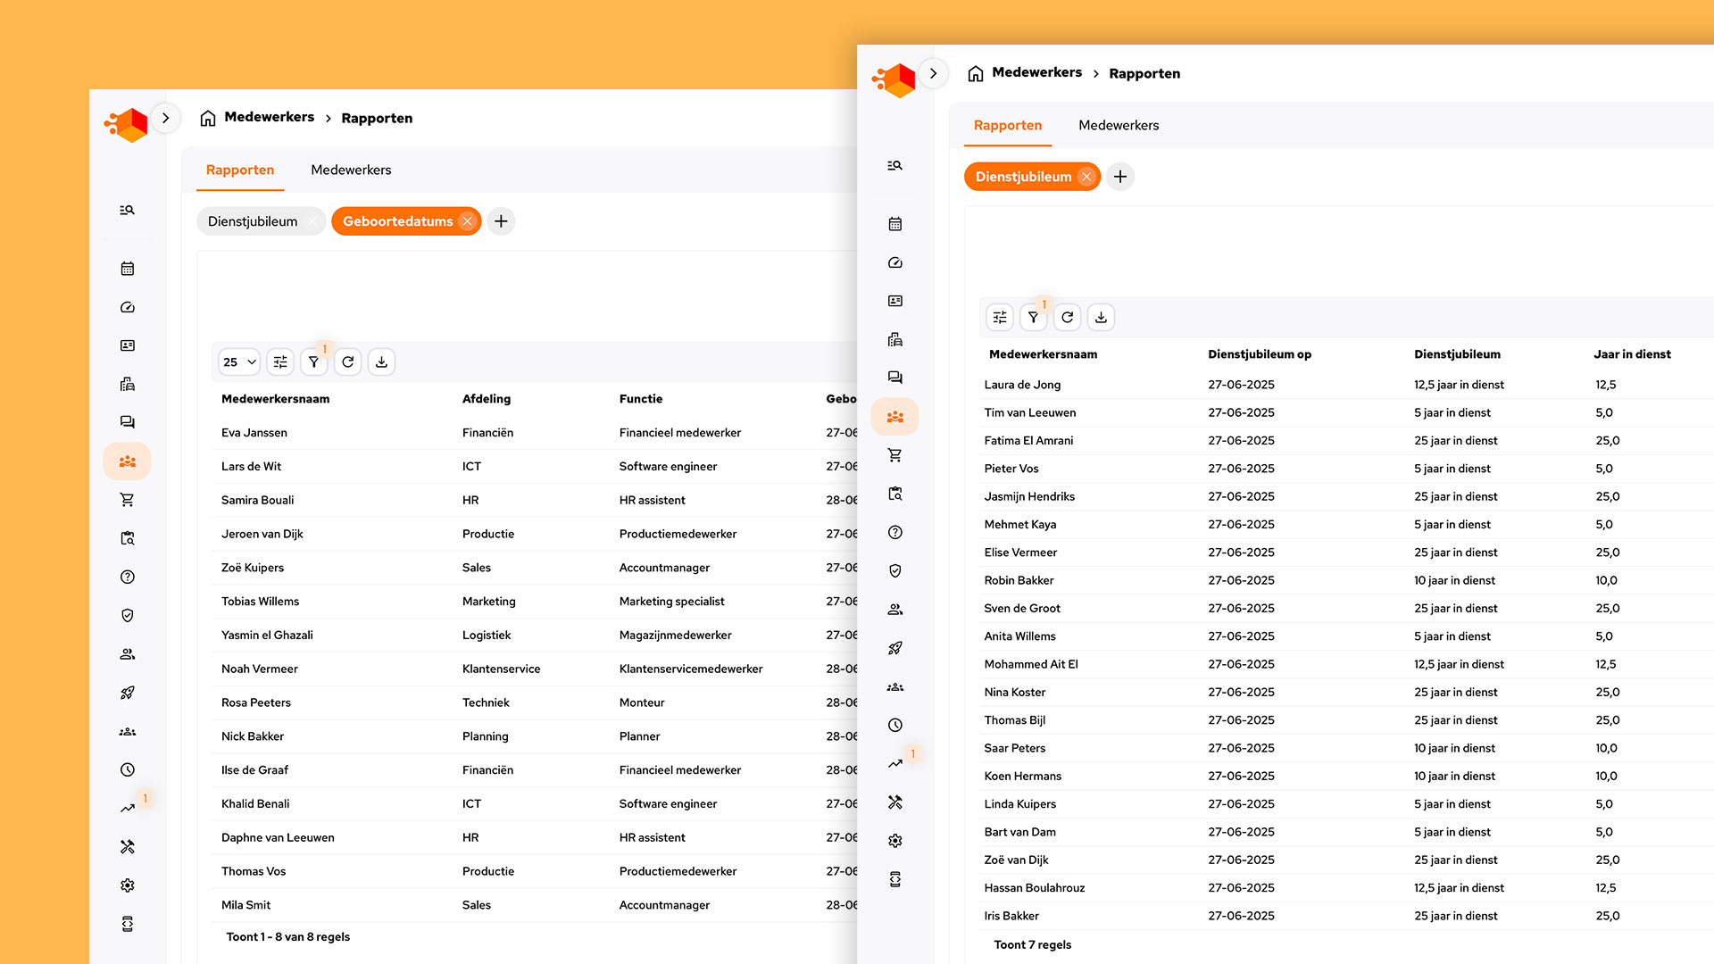Click shopping cart icon in left sidebar
Viewport: 1714px width, 964px height.
(x=127, y=500)
